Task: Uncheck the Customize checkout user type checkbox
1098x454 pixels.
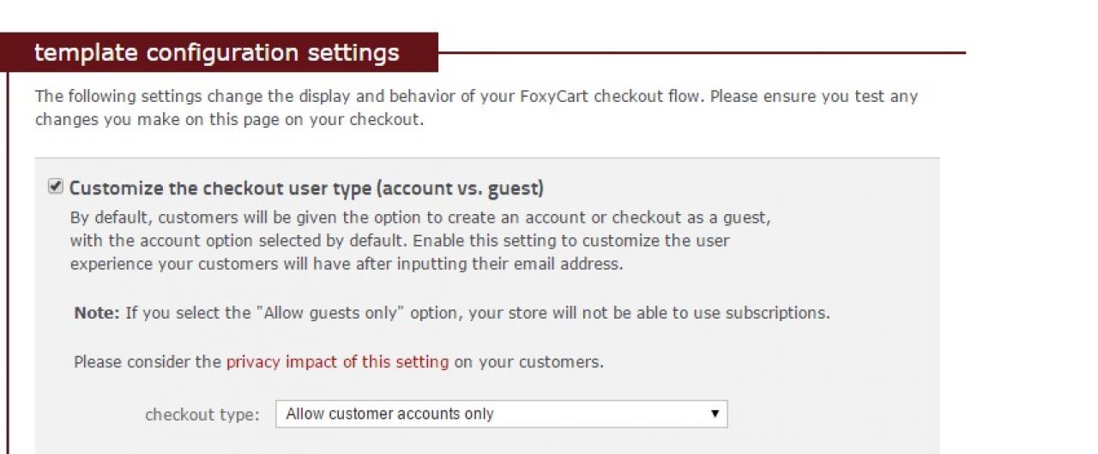Action: (56, 186)
